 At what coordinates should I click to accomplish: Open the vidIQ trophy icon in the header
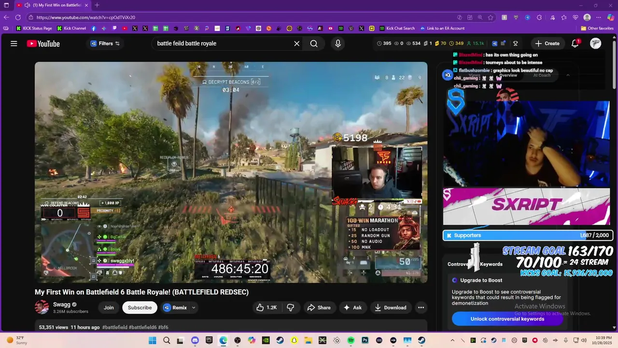(x=515, y=43)
